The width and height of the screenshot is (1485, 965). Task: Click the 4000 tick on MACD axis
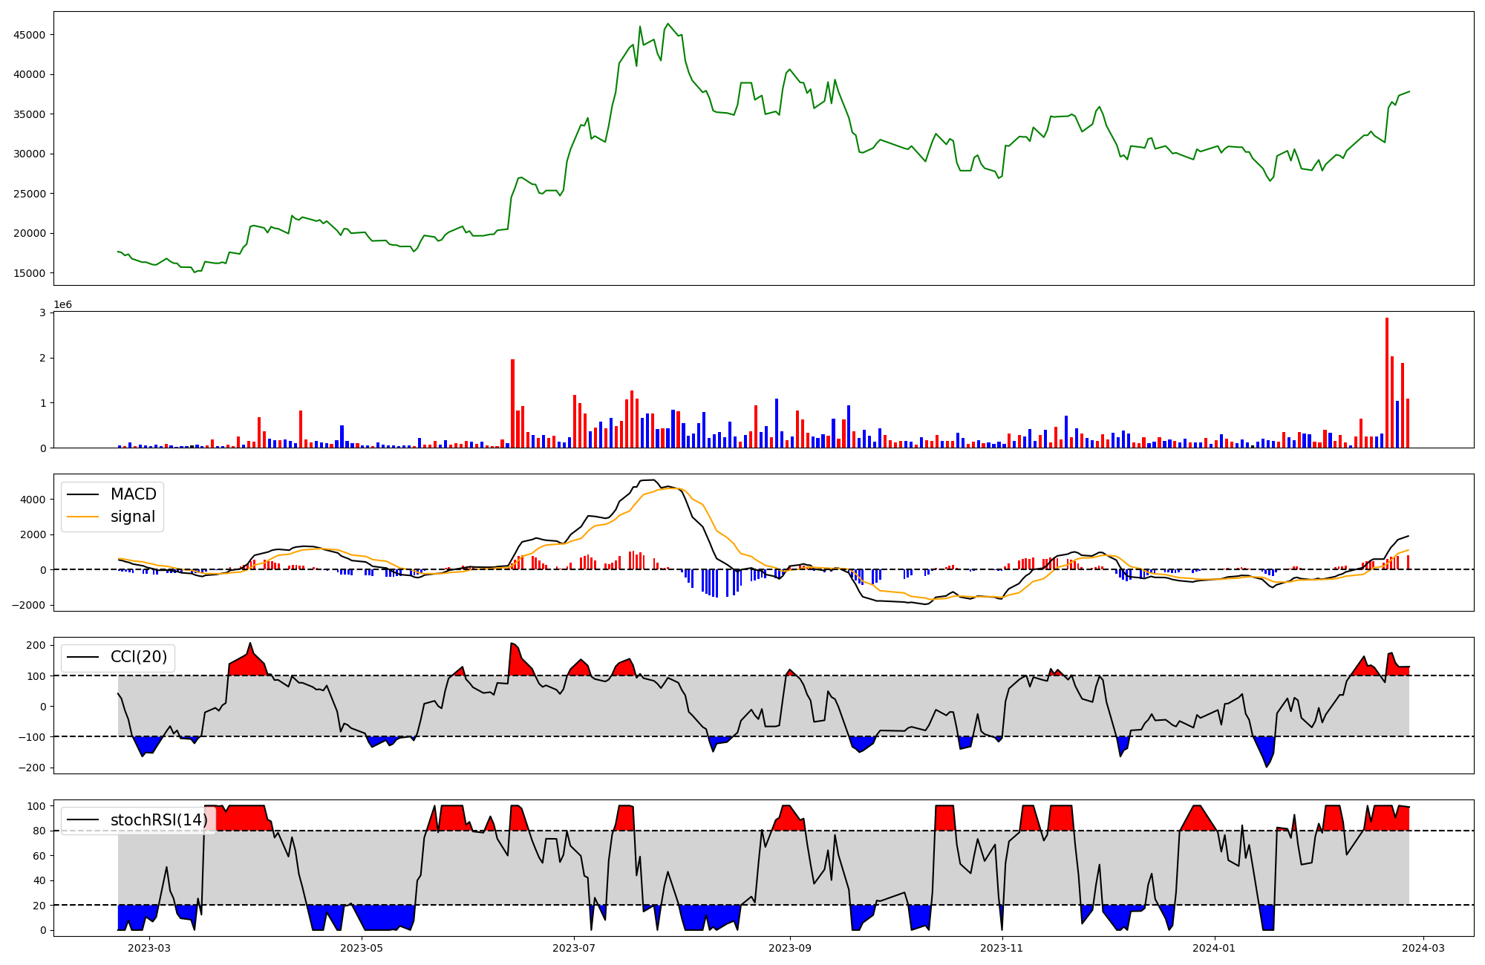(33, 500)
